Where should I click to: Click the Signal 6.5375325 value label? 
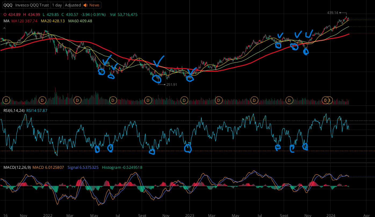[83, 167]
